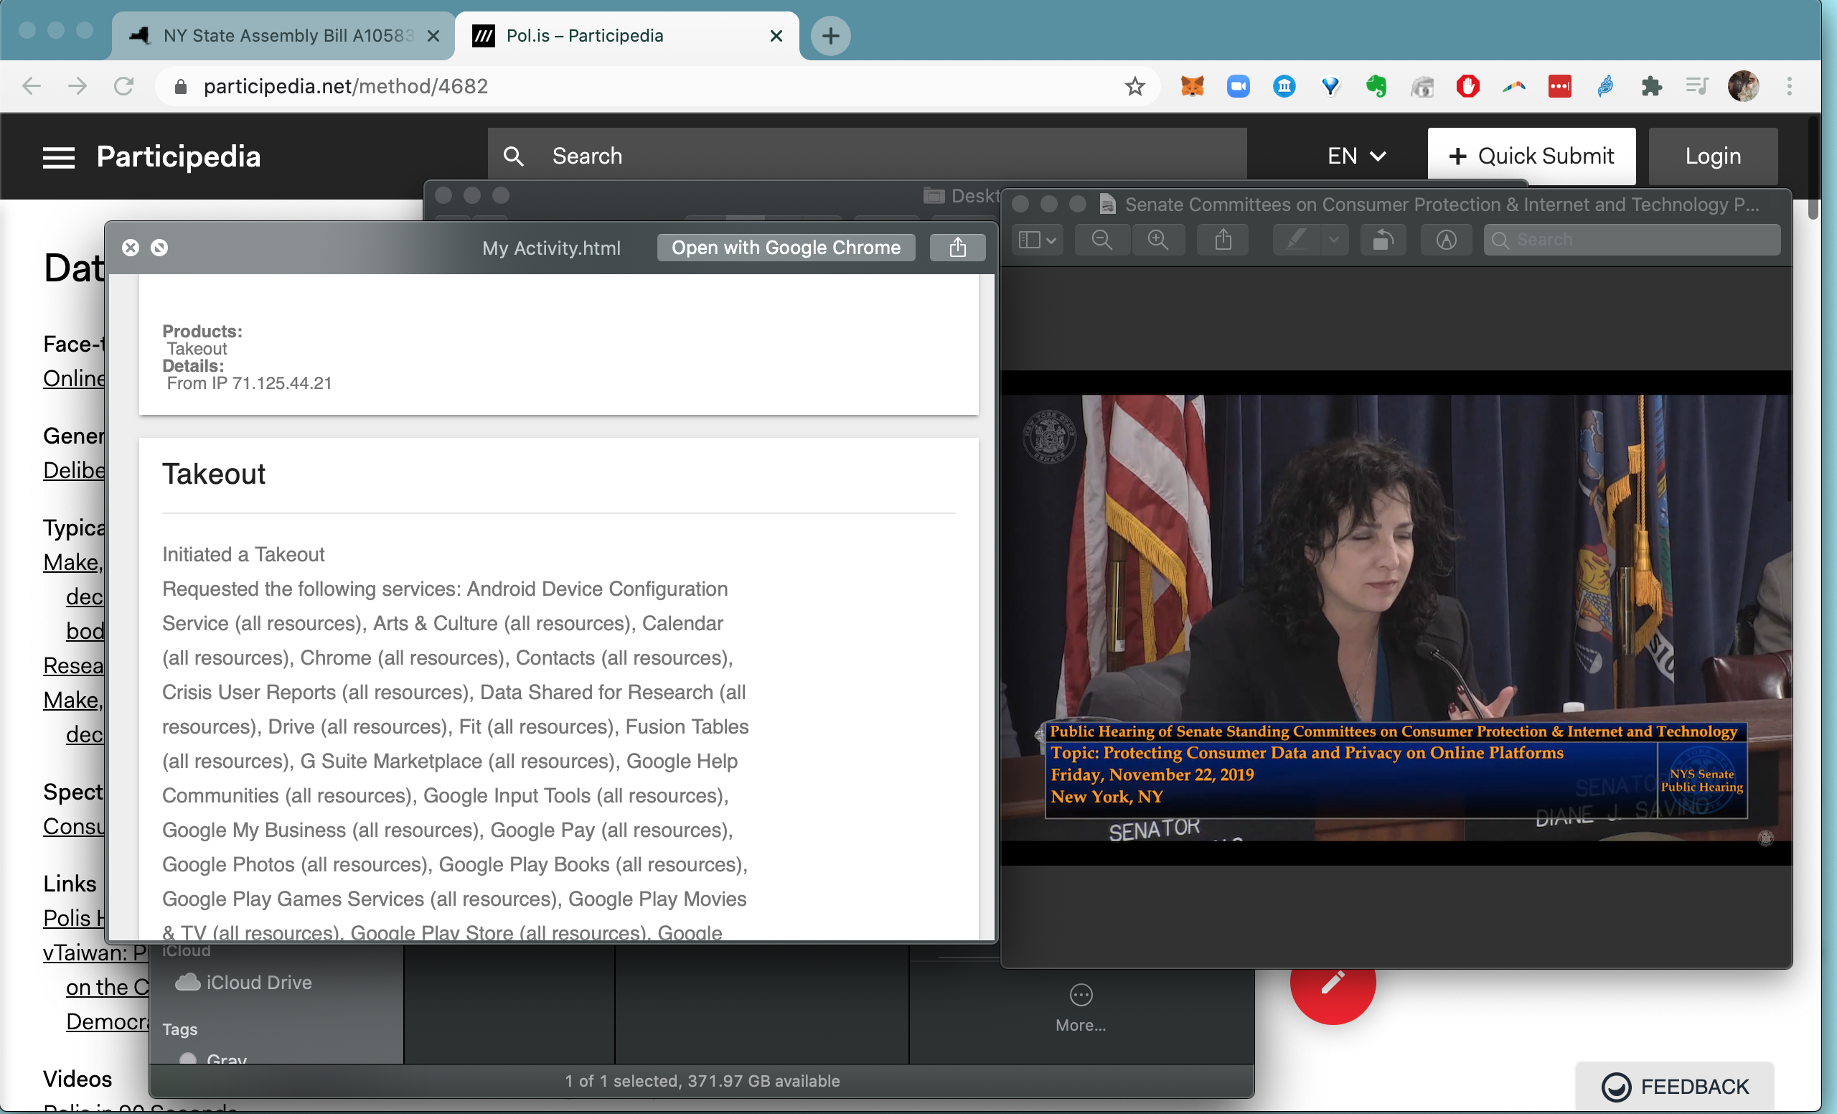
Task: Click the Evernote elephant extension icon
Action: [1376, 87]
